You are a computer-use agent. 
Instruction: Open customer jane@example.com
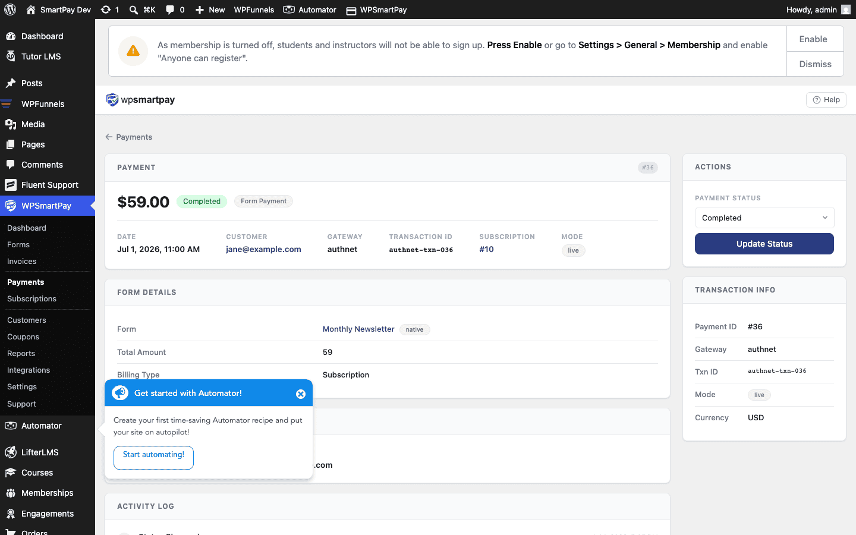pyautogui.click(x=263, y=249)
